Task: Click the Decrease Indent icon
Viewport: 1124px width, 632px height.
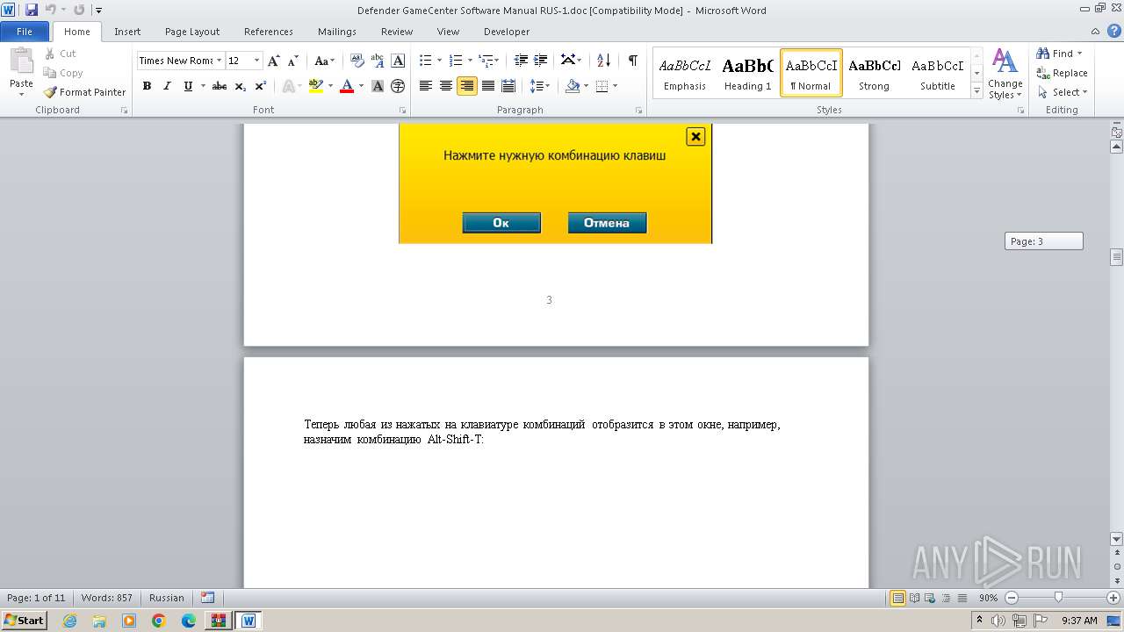Action: [x=521, y=61]
